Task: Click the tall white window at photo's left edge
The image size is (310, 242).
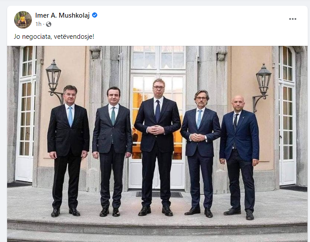Action: point(26,113)
